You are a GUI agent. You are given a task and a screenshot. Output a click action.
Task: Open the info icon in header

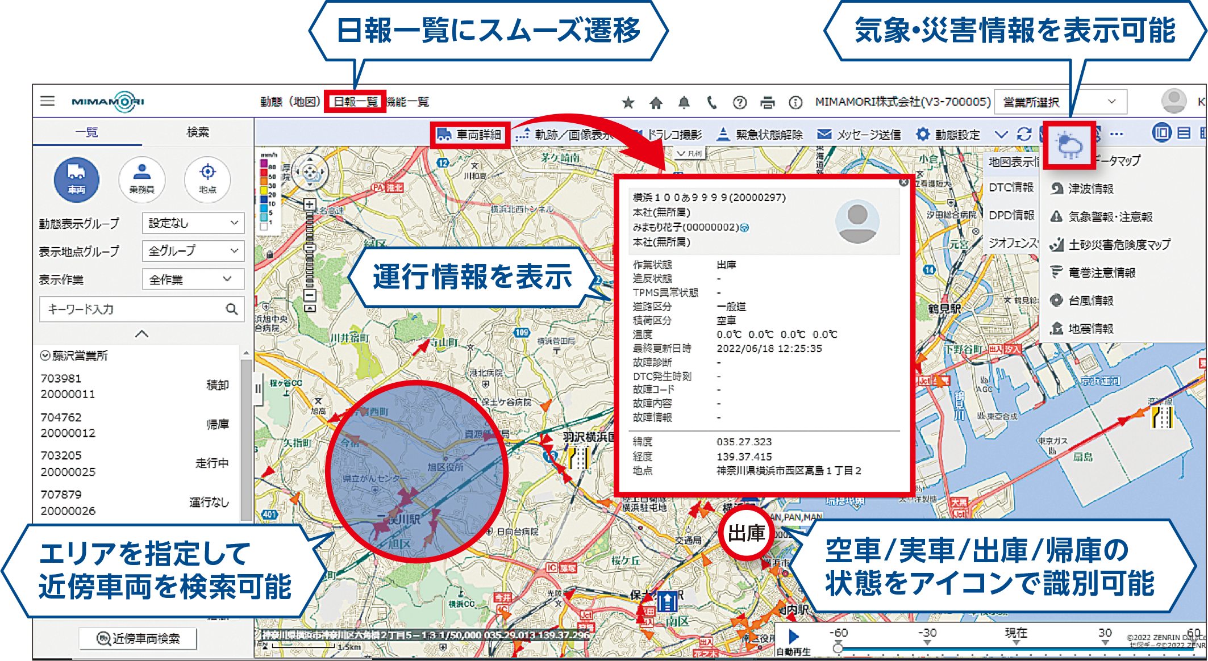795,102
